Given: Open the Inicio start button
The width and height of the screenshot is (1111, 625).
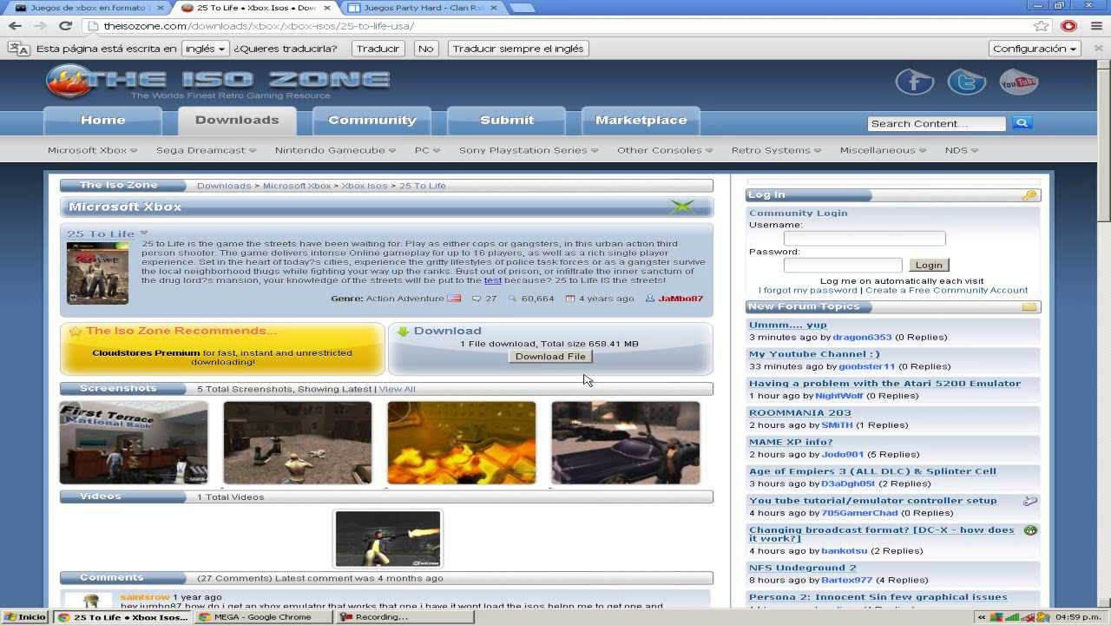Looking at the screenshot, I should [25, 617].
